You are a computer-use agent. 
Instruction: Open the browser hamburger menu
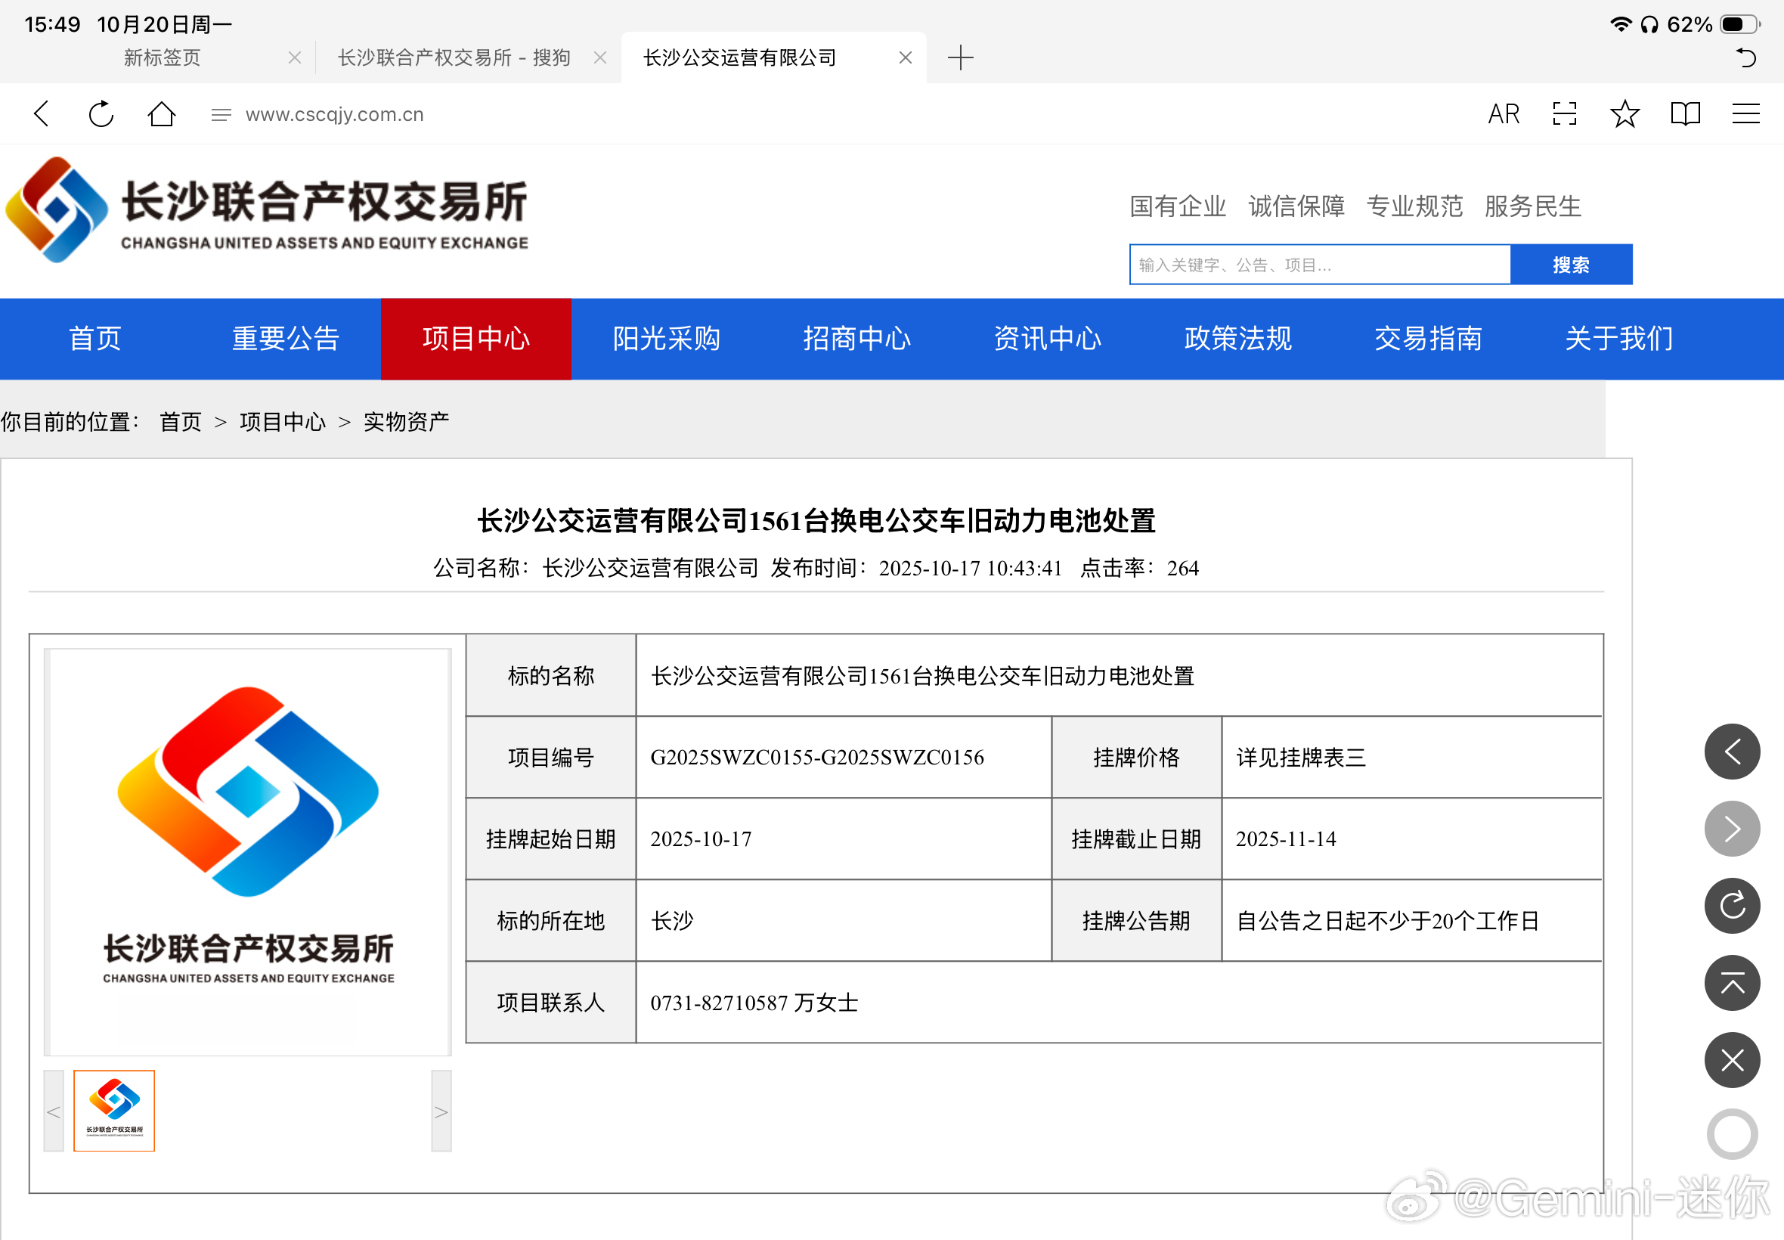(1745, 114)
